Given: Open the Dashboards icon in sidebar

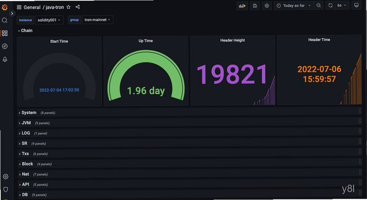Looking at the screenshot, I should 5,33.
